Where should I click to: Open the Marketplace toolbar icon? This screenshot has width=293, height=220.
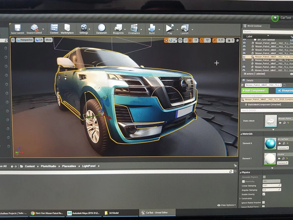click(x=67, y=29)
